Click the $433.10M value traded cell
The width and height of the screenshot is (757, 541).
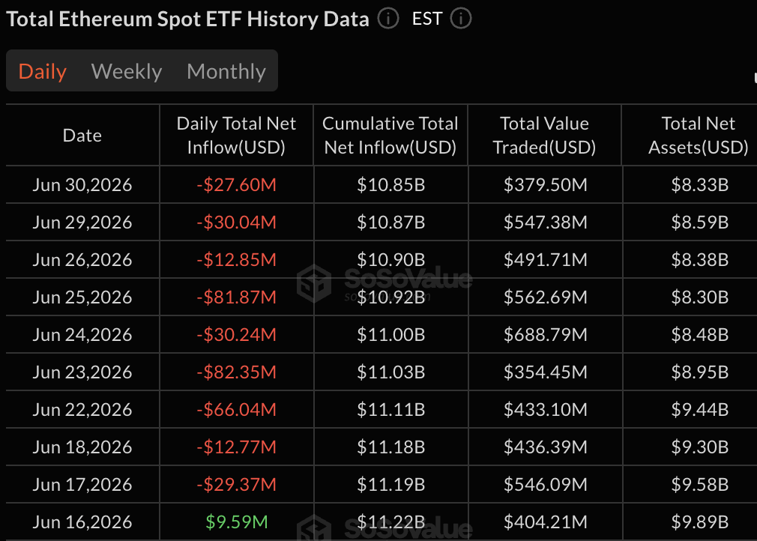coord(546,410)
